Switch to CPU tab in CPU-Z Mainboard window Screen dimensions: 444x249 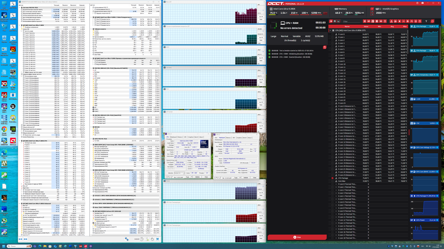(x=216, y=138)
